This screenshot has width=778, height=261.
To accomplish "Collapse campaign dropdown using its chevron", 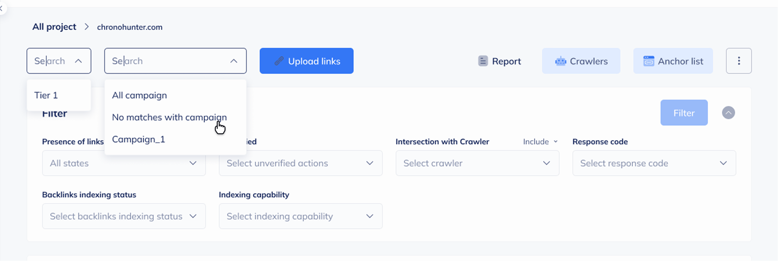I will click(x=234, y=61).
